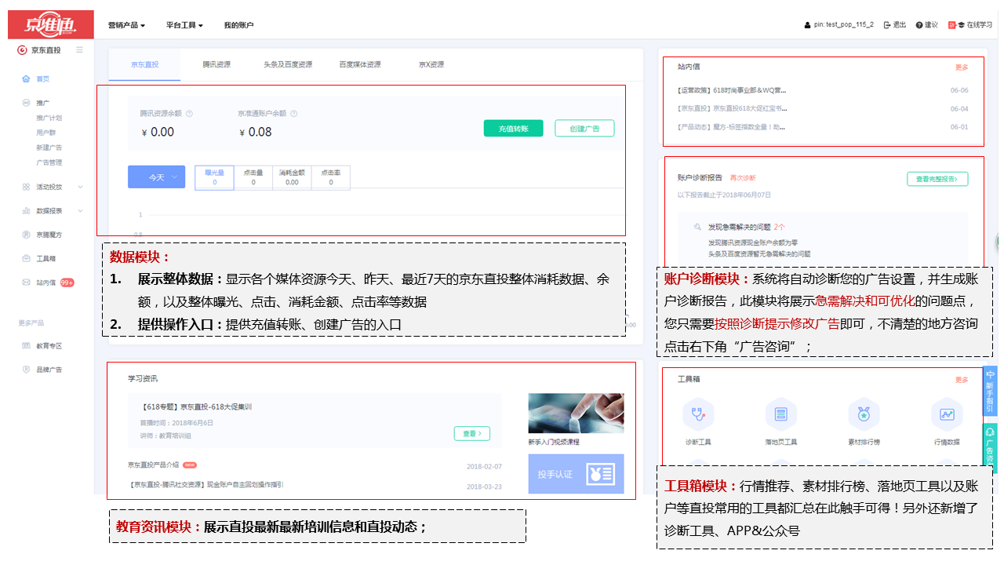The height and width of the screenshot is (565, 1004).
Task: Select the 曝光量 metric box
Action: (214, 177)
